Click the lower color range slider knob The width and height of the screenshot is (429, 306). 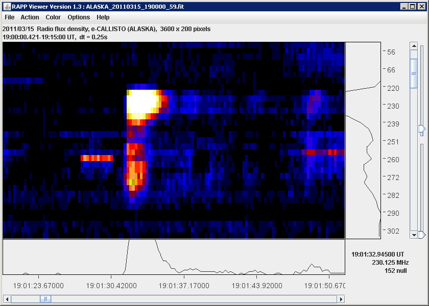(422, 235)
